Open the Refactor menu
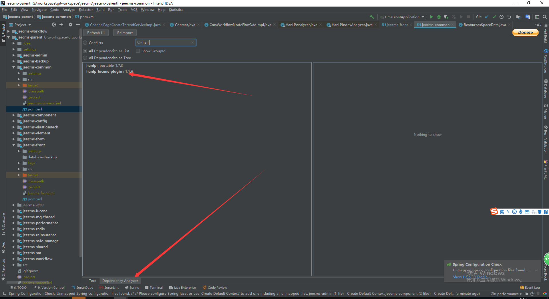This screenshot has height=299, width=549. tap(85, 10)
